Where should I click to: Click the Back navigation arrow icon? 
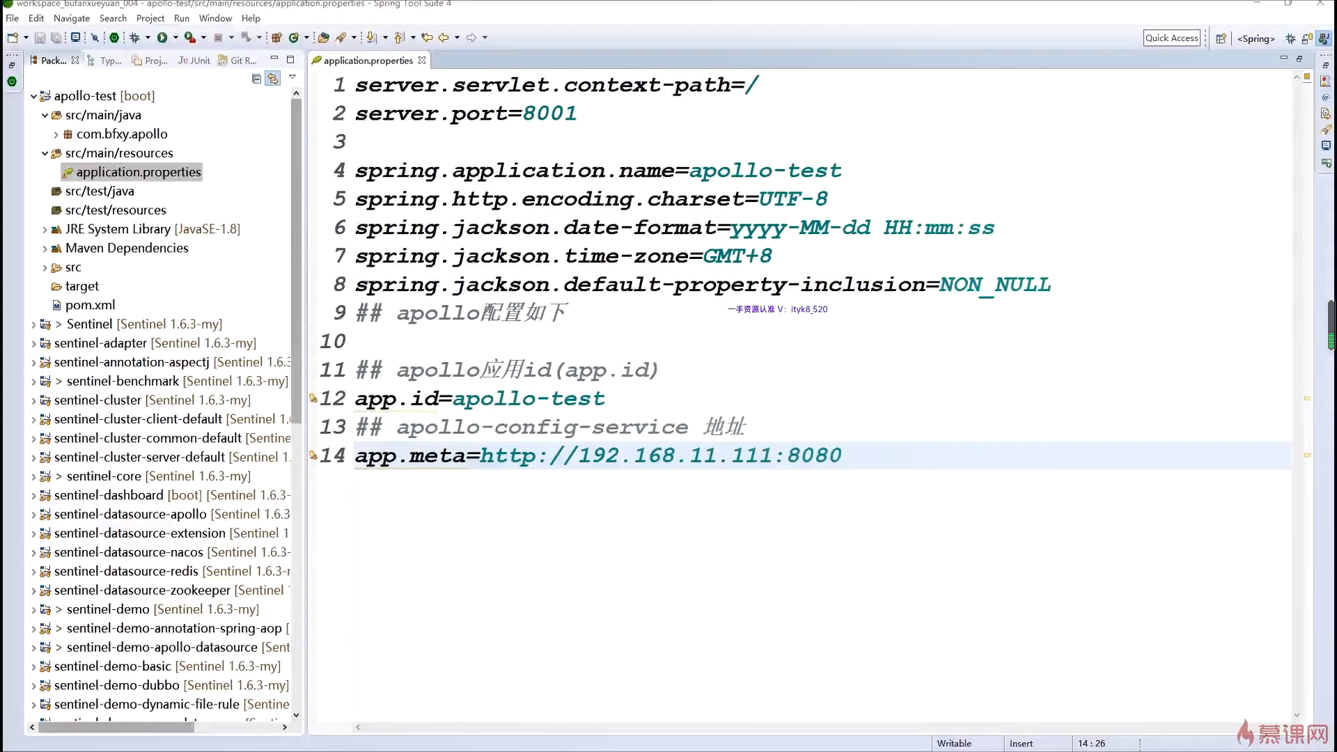[443, 38]
